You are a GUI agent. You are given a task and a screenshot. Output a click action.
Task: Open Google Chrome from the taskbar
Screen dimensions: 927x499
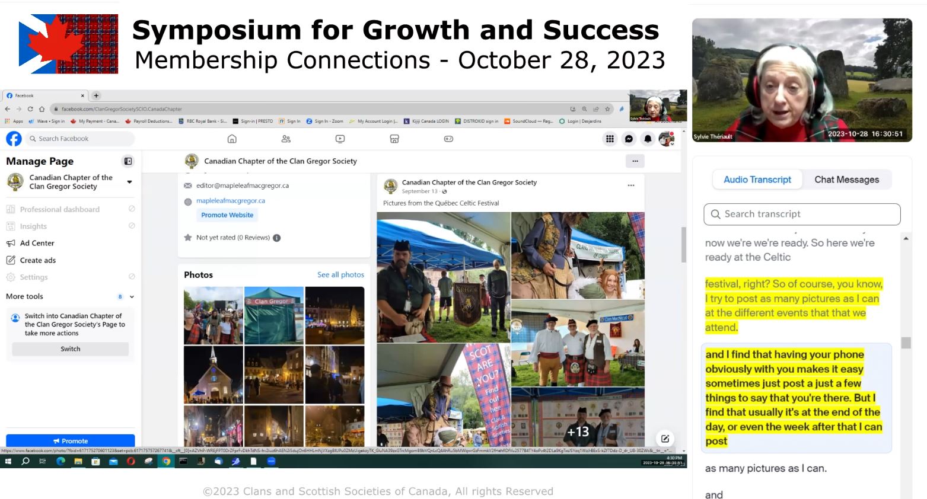(166, 461)
